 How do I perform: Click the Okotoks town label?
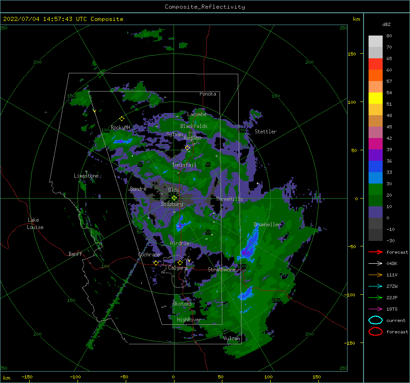tap(182, 304)
